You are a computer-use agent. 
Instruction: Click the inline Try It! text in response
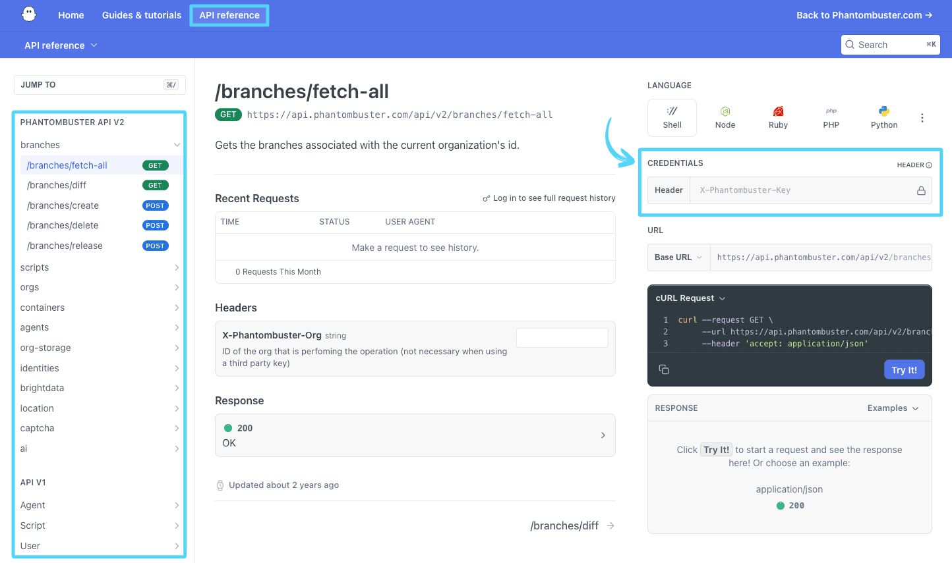716,450
